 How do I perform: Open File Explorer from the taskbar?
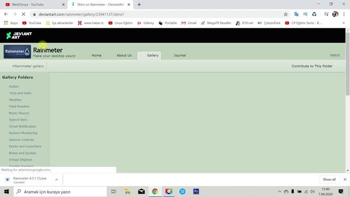[x=127, y=192]
